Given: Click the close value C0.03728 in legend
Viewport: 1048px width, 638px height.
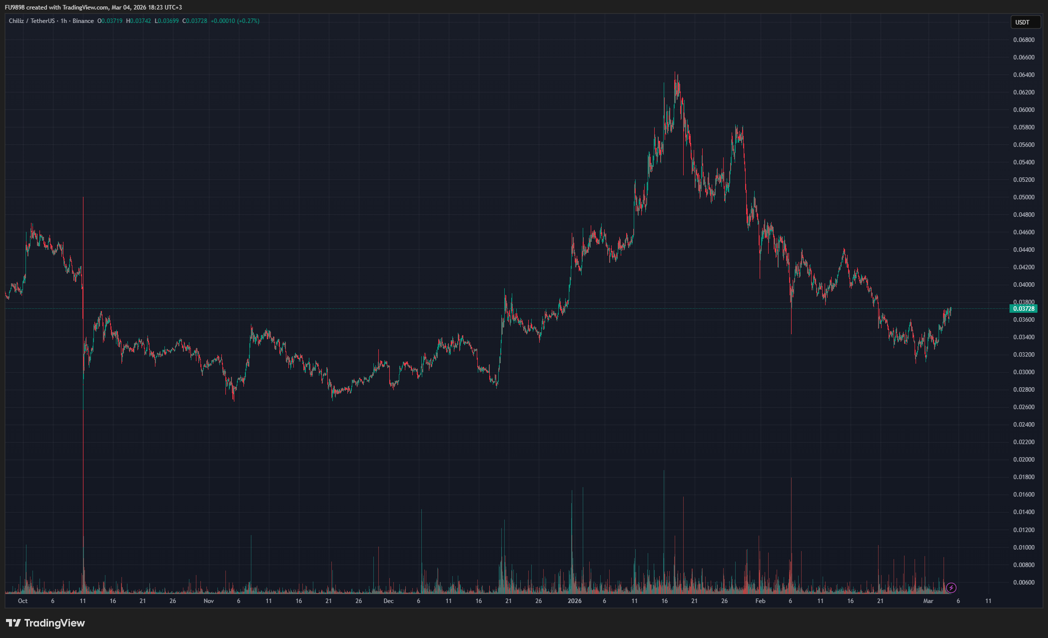Looking at the screenshot, I should [x=195, y=21].
